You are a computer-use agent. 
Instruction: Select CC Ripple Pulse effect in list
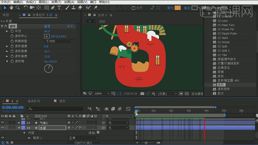227,34
